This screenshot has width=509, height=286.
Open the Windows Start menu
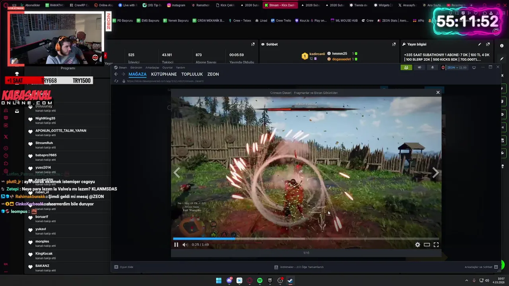219,280
